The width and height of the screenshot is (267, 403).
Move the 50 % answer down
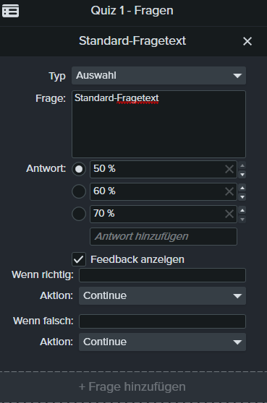click(x=242, y=175)
